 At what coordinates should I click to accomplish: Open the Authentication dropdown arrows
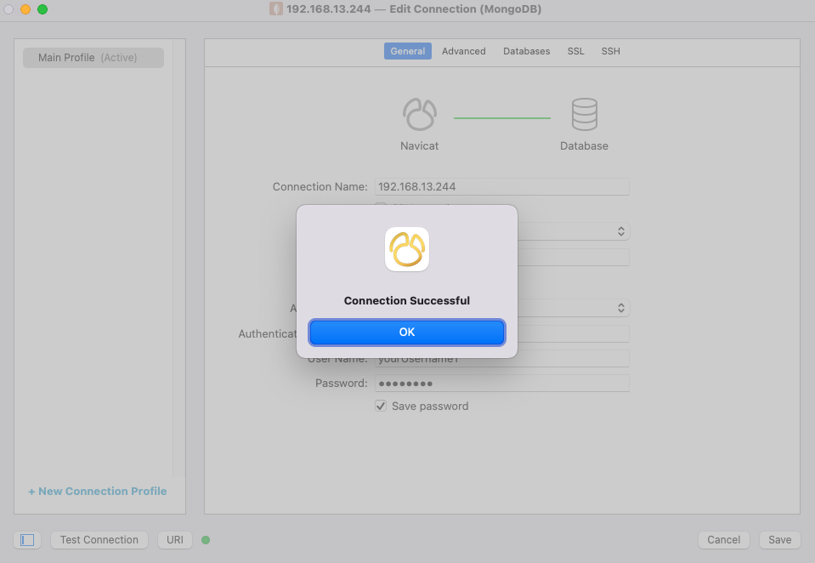(x=620, y=308)
